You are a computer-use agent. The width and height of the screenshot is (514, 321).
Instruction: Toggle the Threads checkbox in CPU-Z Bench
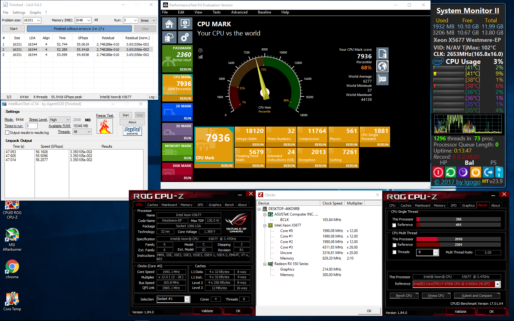(x=394, y=252)
